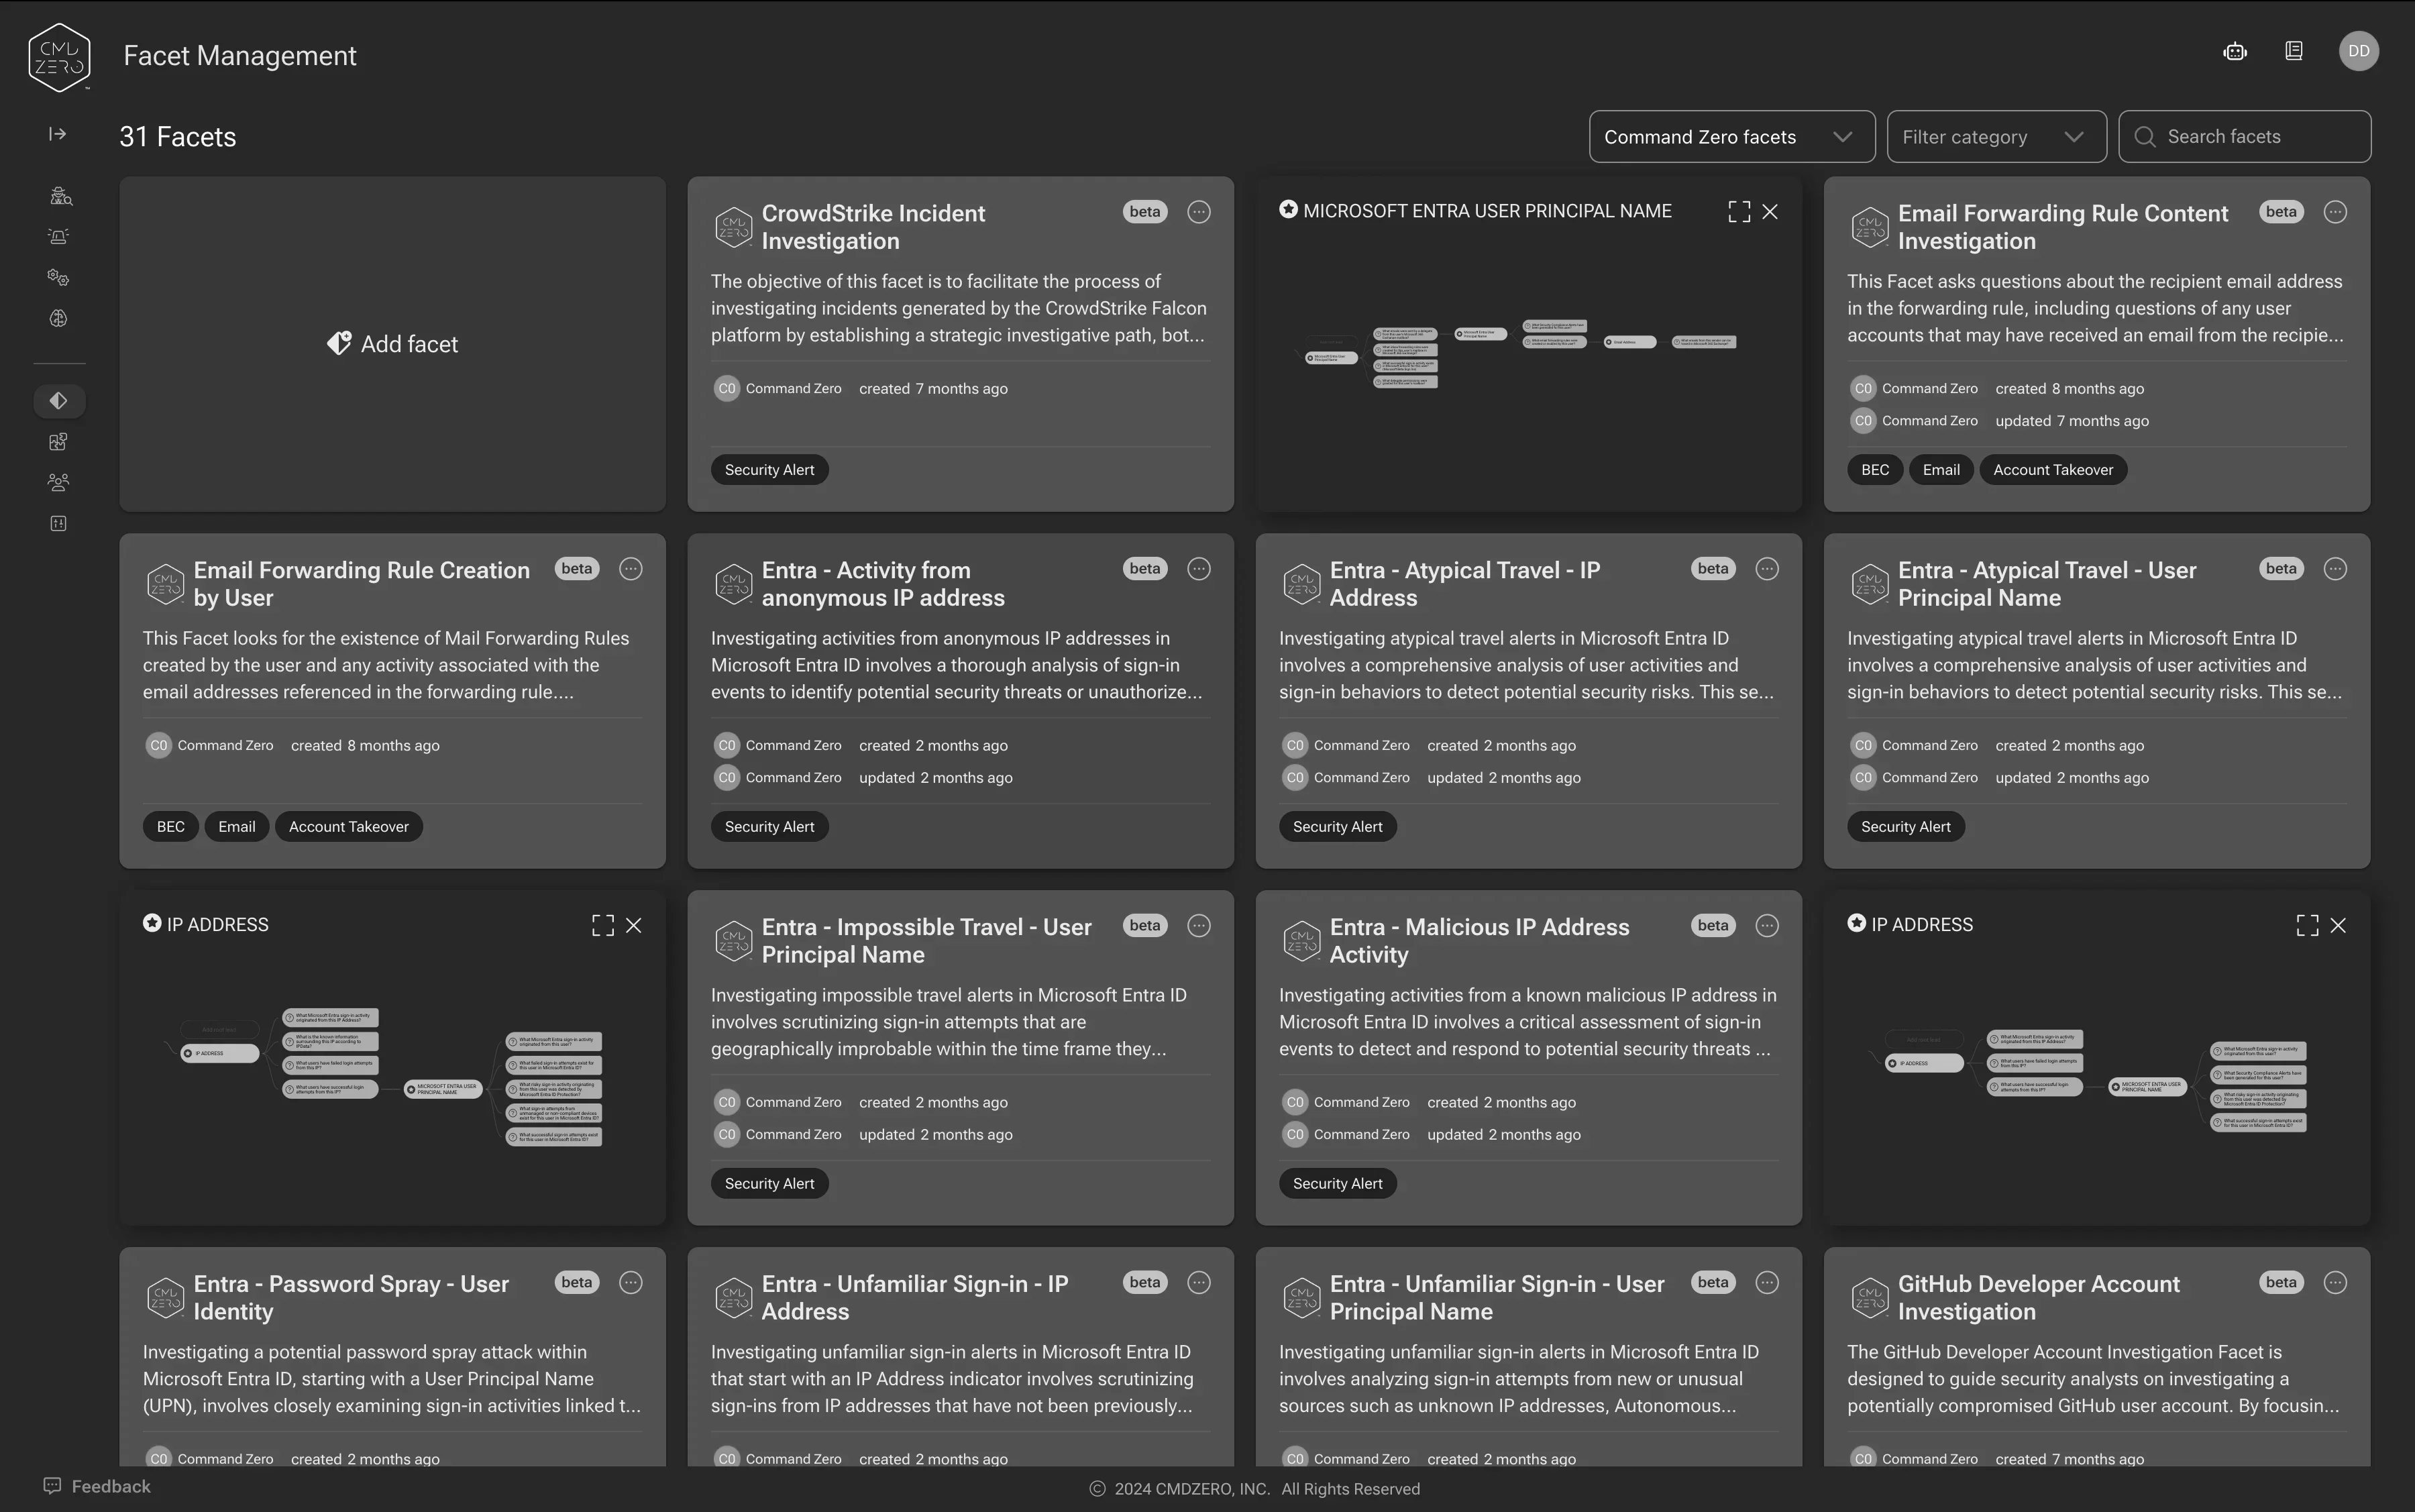Click the right IP ADDRESS flow diagram thumbnail
This screenshot has height=1512, width=2415.
click(x=2088, y=1080)
